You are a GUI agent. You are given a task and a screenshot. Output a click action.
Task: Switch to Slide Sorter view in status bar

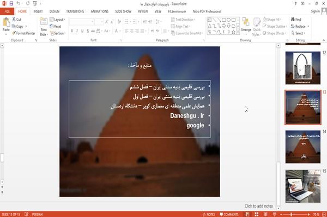257,214
